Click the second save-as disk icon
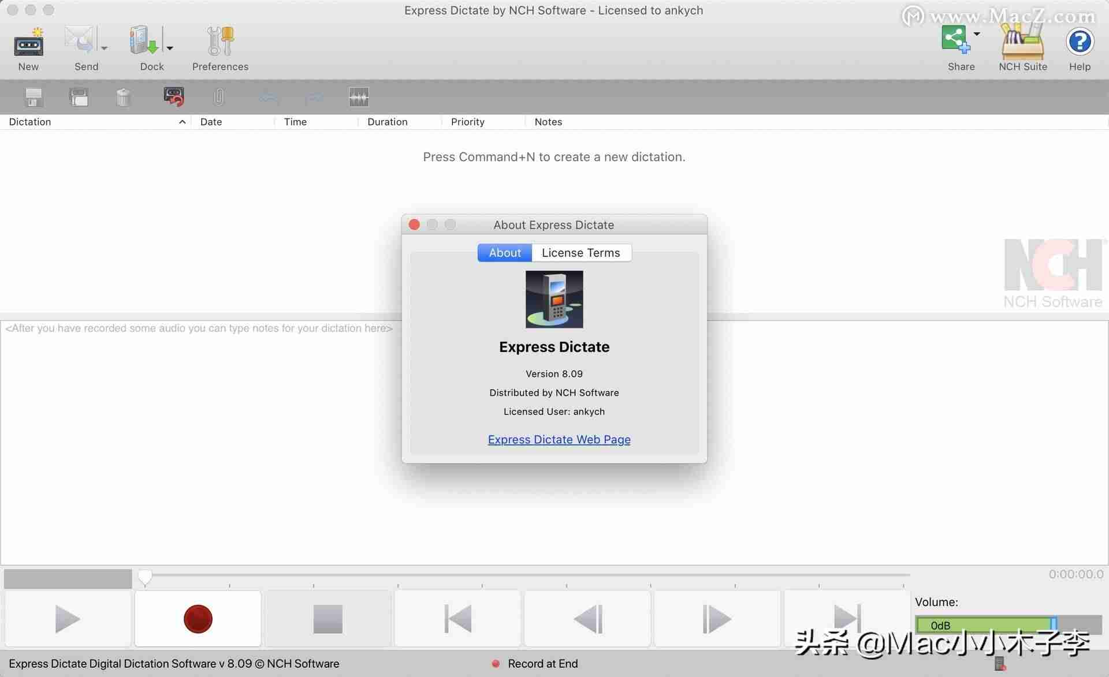 pos(79,97)
